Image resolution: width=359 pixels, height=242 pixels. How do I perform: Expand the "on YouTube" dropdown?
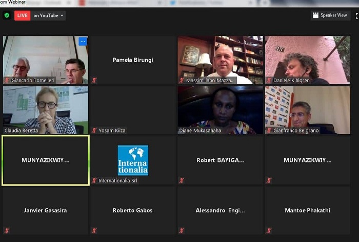49,15
